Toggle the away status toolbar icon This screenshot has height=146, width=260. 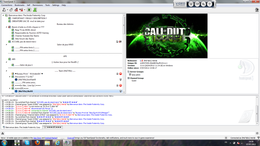[29, 10]
